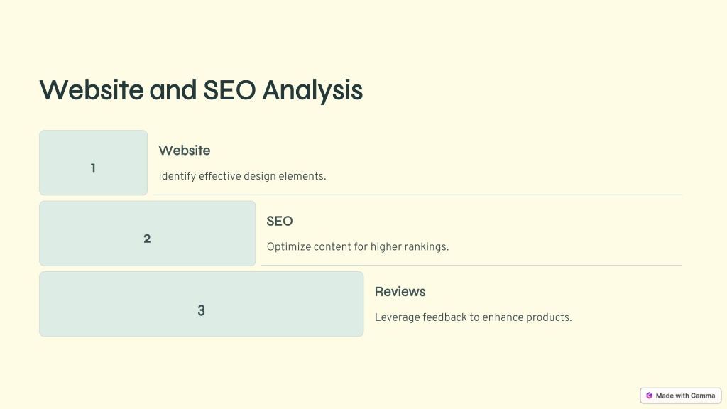Select text Identify effective design elements
727x409 pixels.
point(243,176)
